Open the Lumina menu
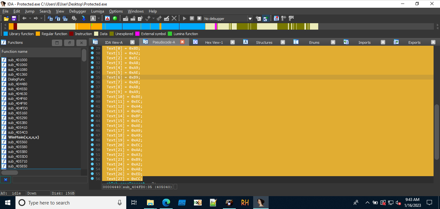Viewport: 440px width, 209px height. pyautogui.click(x=97, y=11)
